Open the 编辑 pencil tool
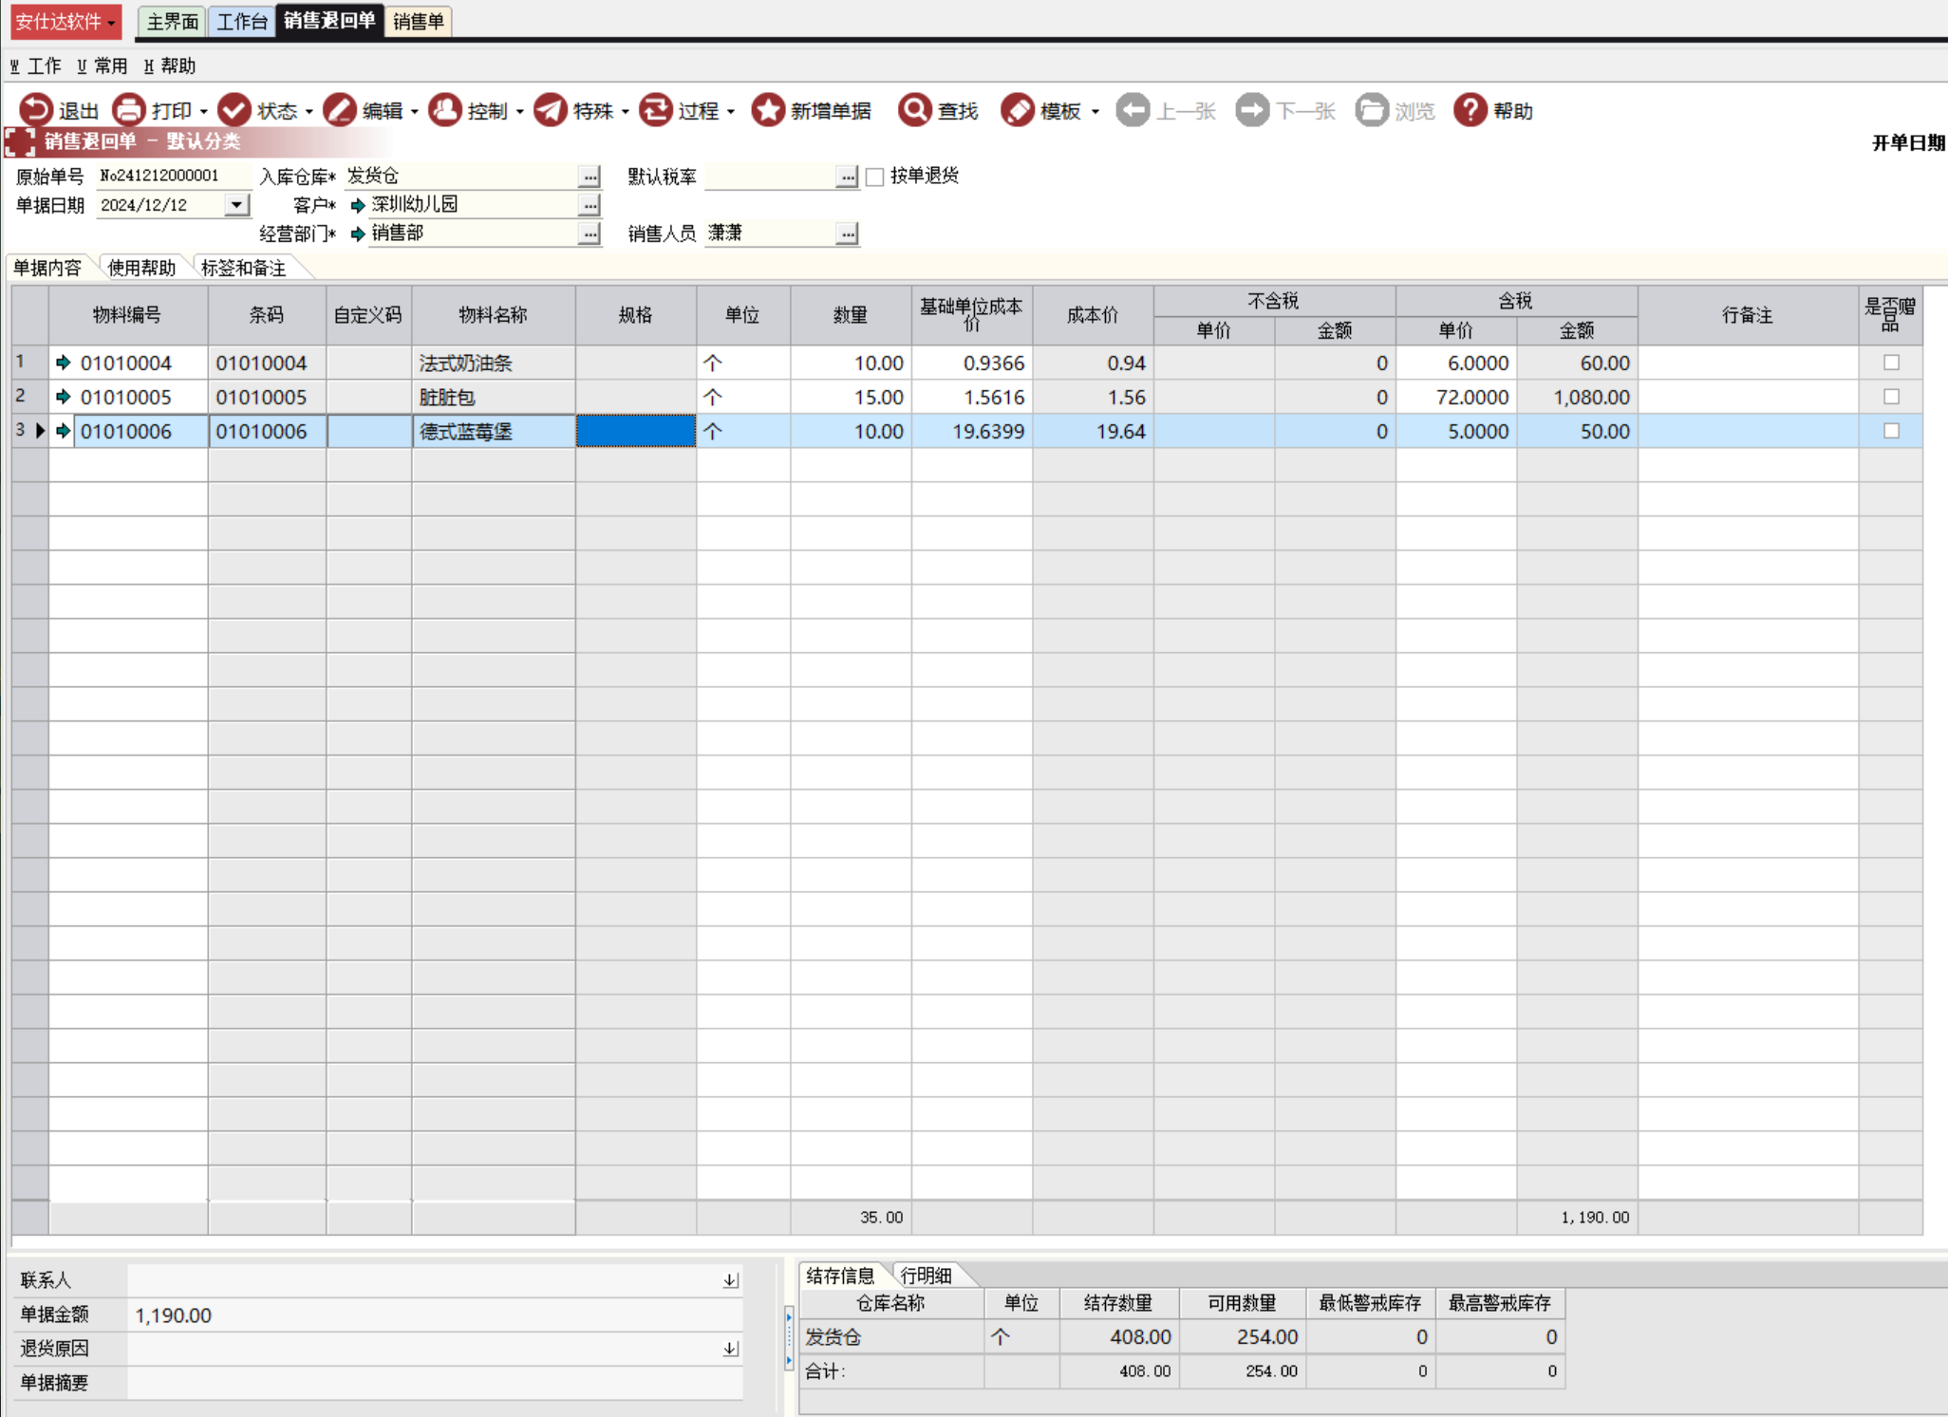This screenshot has width=1948, height=1417. point(340,110)
